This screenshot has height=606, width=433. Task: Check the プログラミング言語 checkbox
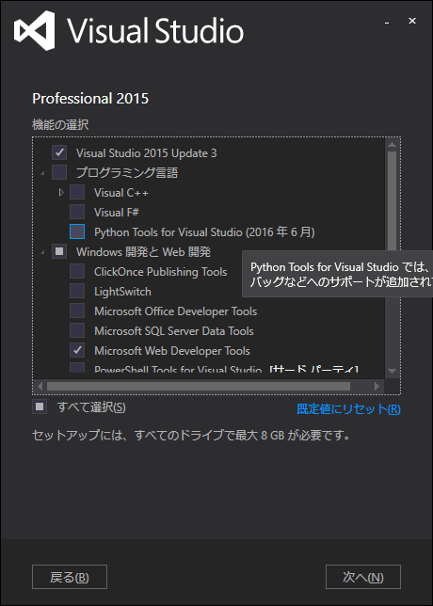59,172
